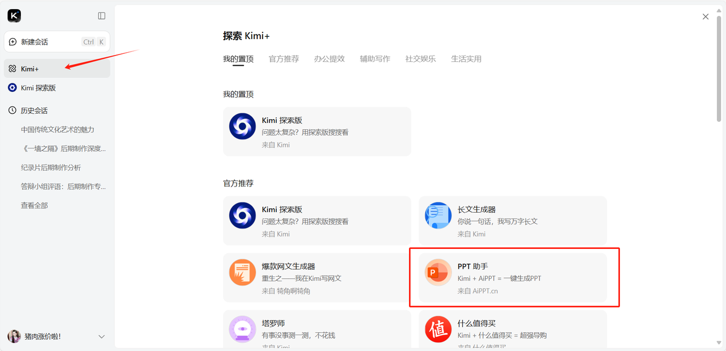This screenshot has height=351, width=726.
Task: Click the 长文生成器 document icon
Action: [438, 215]
